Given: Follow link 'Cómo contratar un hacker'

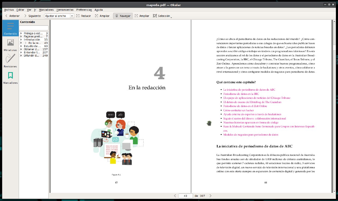Looking at the screenshot, I should tap(238, 110).
